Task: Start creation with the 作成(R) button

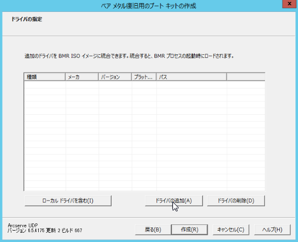Action: 190,230
